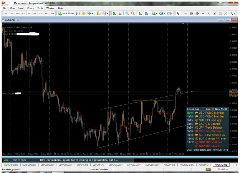Screen dimensions: 240x173
Task: Select the cursor arrow tool
Action: click(178, 13)
